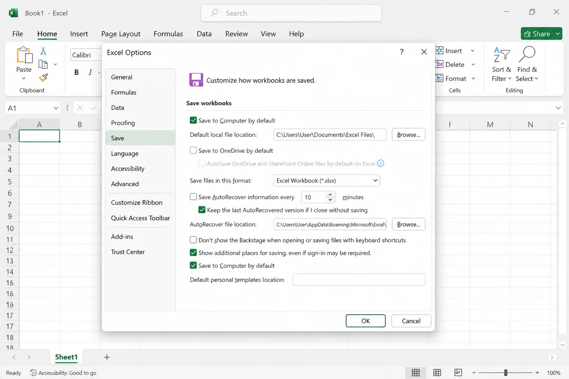Screen dimensions: 569x379
Task: Expand the formula bar chevron
Action: pyautogui.click(x=558, y=108)
